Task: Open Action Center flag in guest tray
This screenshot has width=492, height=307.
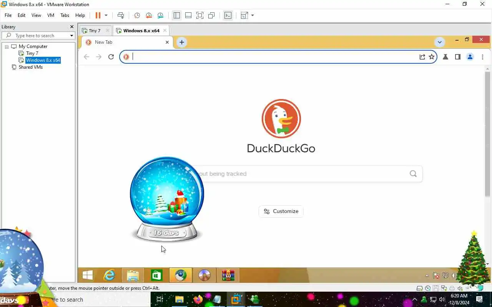Action: 436,276
